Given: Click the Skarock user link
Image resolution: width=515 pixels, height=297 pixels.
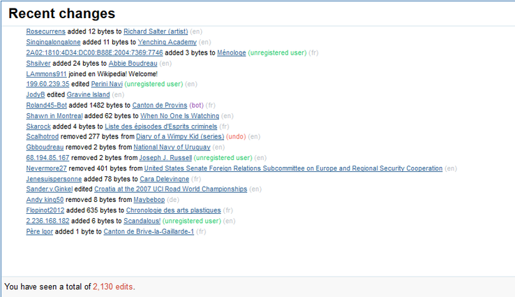Looking at the screenshot, I should coord(38,126).
